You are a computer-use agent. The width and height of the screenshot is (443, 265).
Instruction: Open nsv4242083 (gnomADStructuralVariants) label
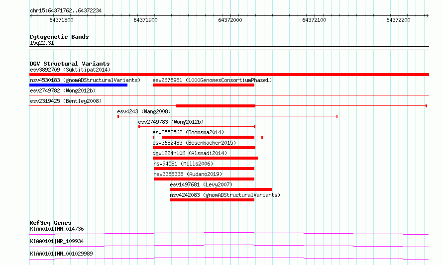[x=225, y=195]
